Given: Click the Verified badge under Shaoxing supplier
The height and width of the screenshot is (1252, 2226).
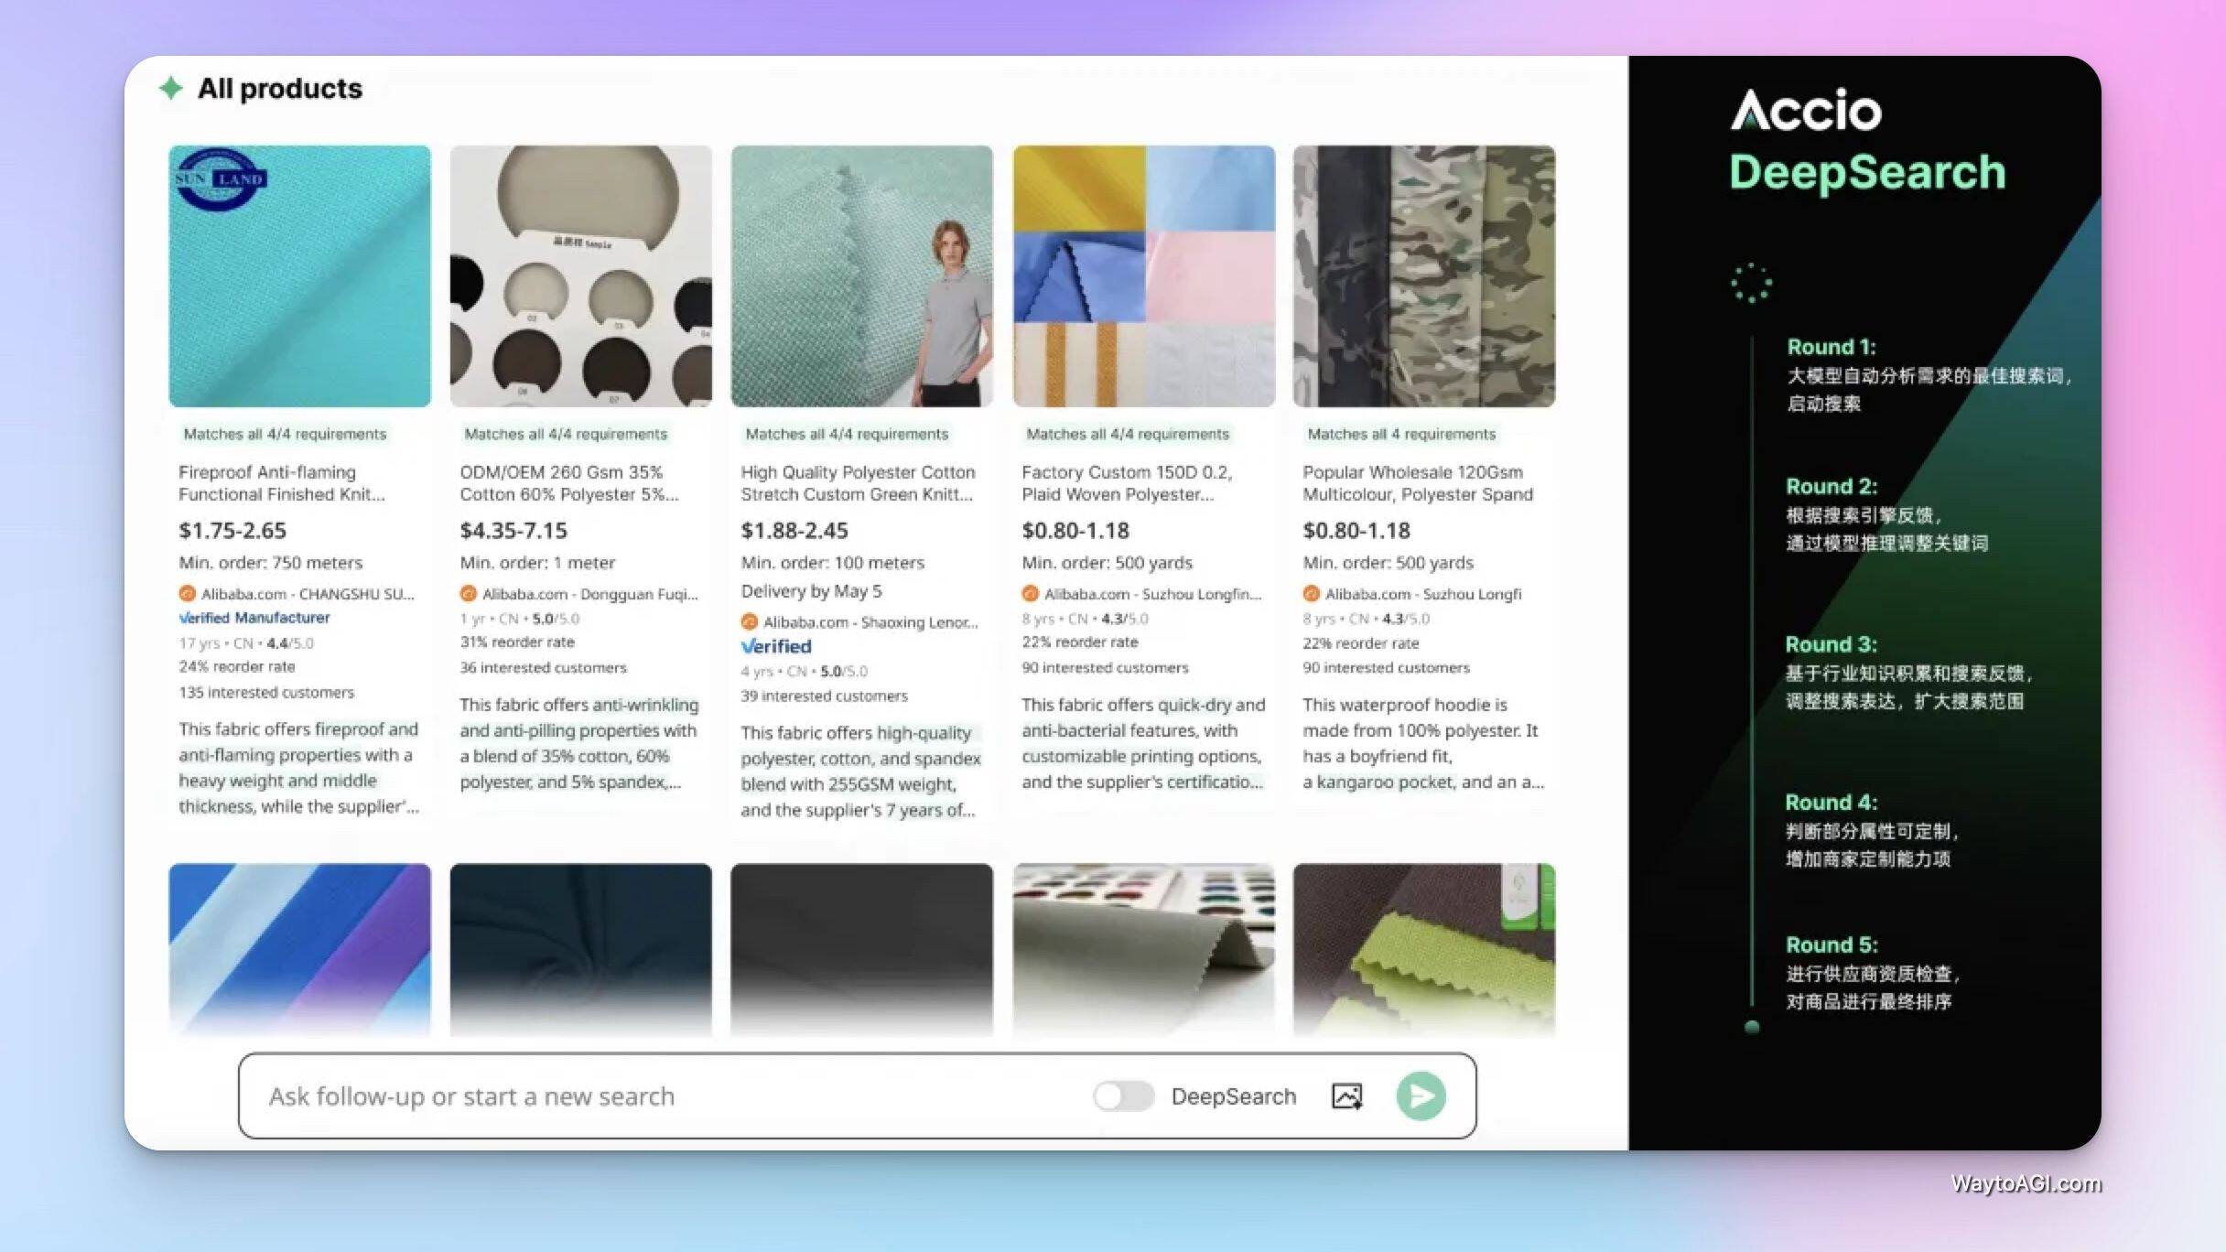Looking at the screenshot, I should coord(776,646).
